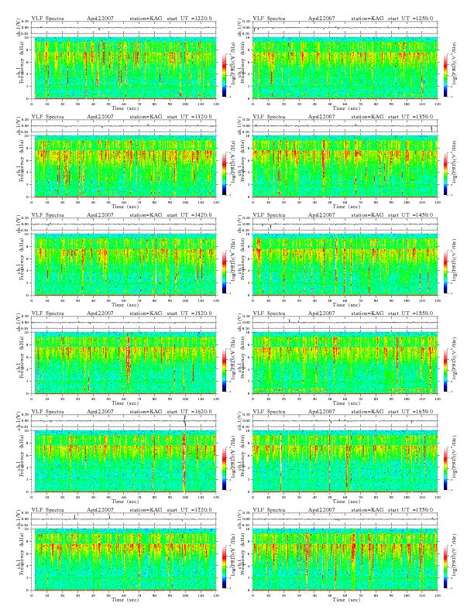Select the waveform strip above the 1750:0 spectrogram
Image resolution: width=474 pixels, height=613 pixels.
345,519
